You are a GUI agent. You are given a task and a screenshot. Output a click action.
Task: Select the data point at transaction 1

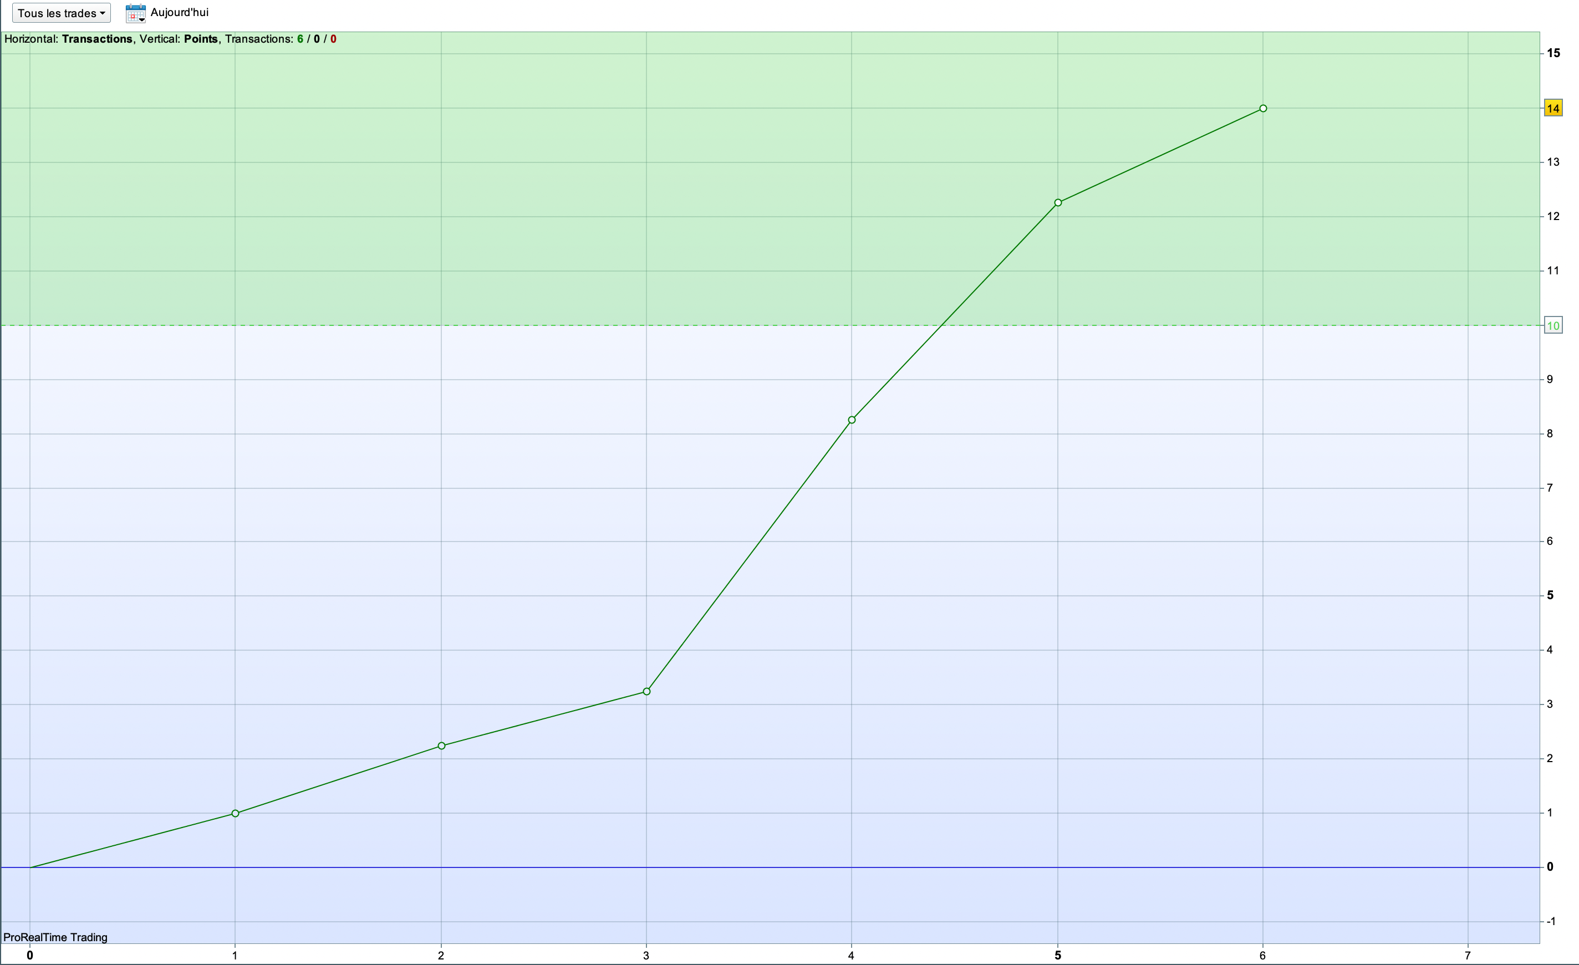click(235, 813)
